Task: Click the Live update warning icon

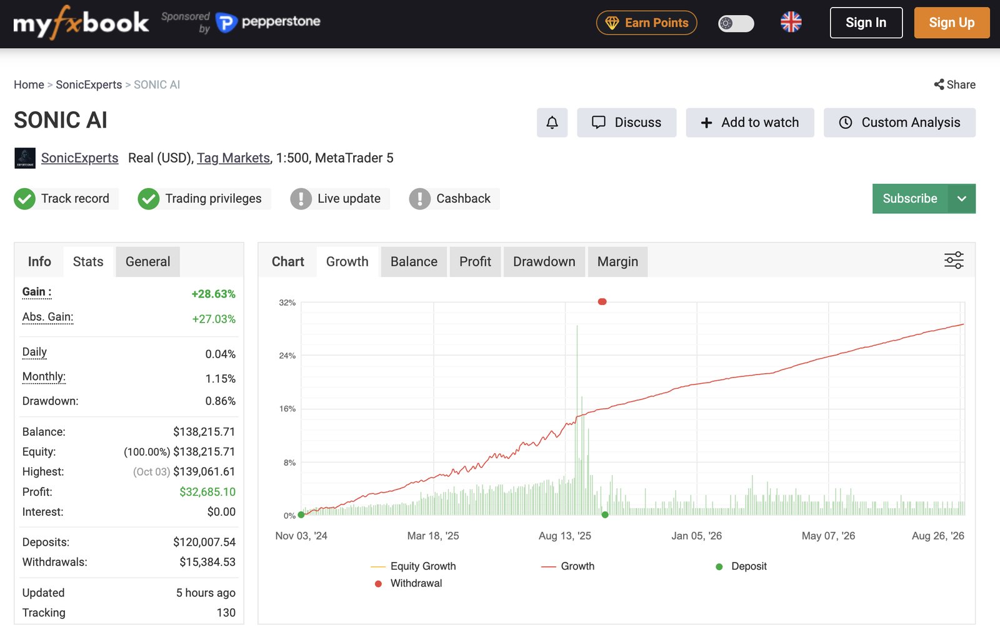Action: tap(301, 199)
